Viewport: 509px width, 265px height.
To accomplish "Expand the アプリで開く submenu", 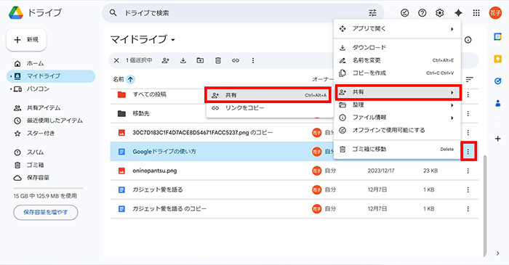I will [x=452, y=29].
